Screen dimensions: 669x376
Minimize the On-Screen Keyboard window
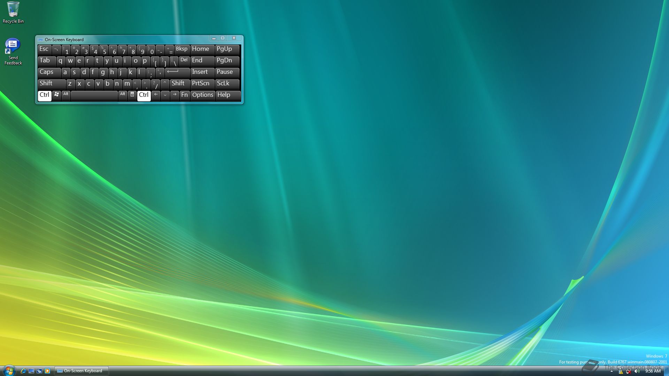coord(214,38)
